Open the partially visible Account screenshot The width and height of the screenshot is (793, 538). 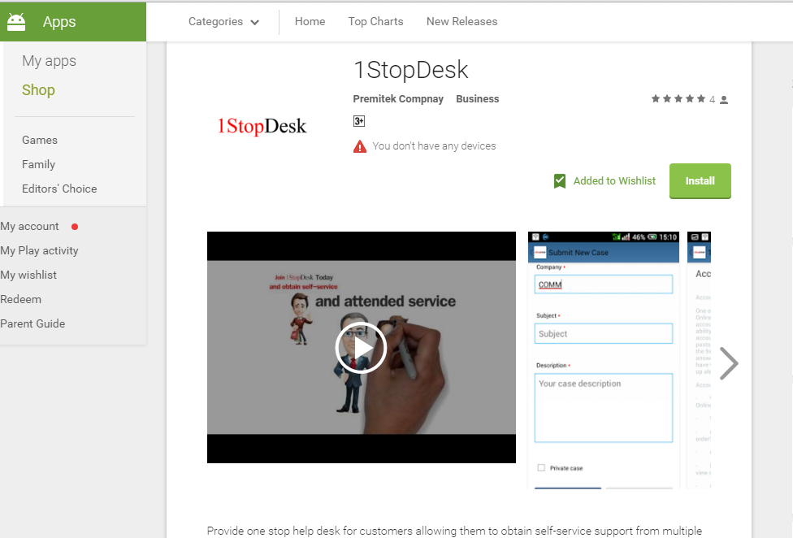pyautogui.click(x=699, y=360)
